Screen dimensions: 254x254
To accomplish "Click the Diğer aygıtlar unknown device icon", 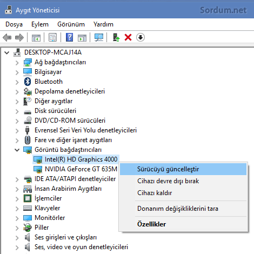I will (x=27, y=101).
